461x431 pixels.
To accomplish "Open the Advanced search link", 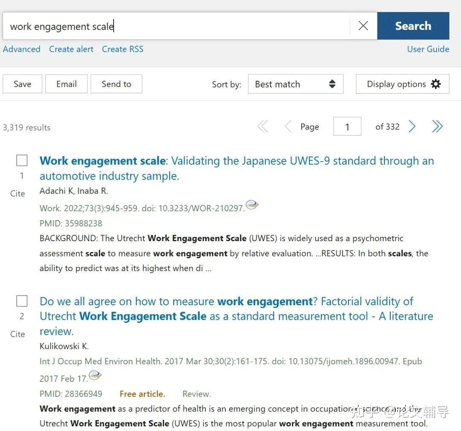I will [x=21, y=49].
